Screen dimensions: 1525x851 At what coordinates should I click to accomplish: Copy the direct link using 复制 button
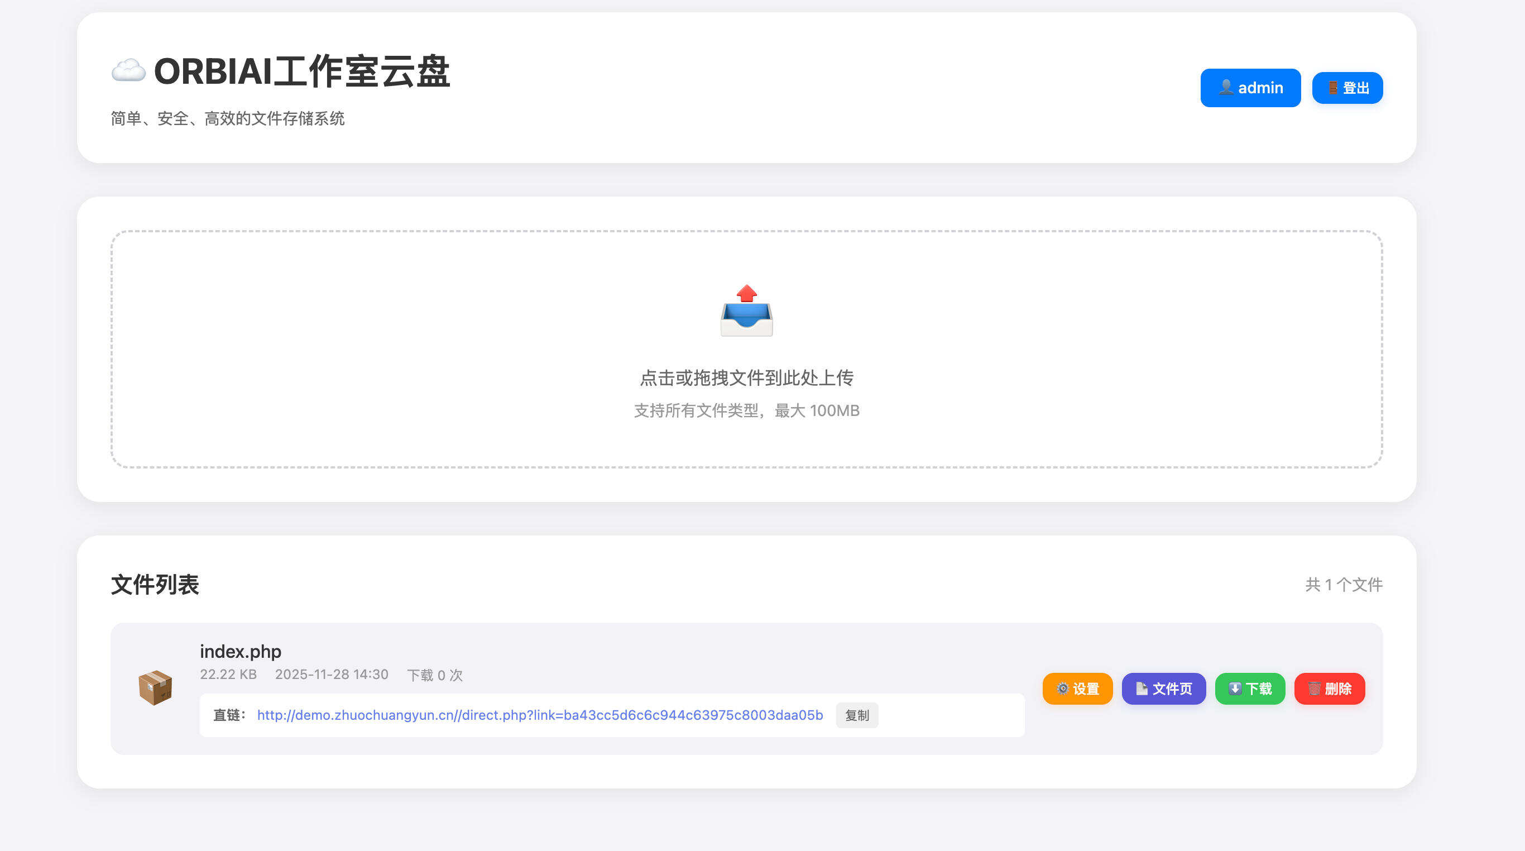857,715
